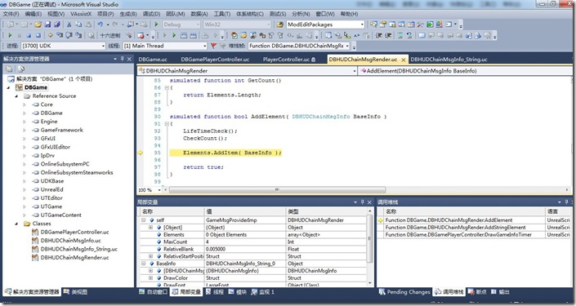
Task: Switch to the DBHUDChainMsgInfo_String.uc tab
Action: [x=449, y=60]
